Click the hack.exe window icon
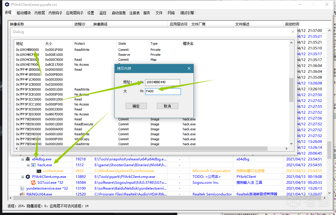Image resolution: width=336 pixels, height=215 pixels. pyautogui.click(x=33, y=165)
